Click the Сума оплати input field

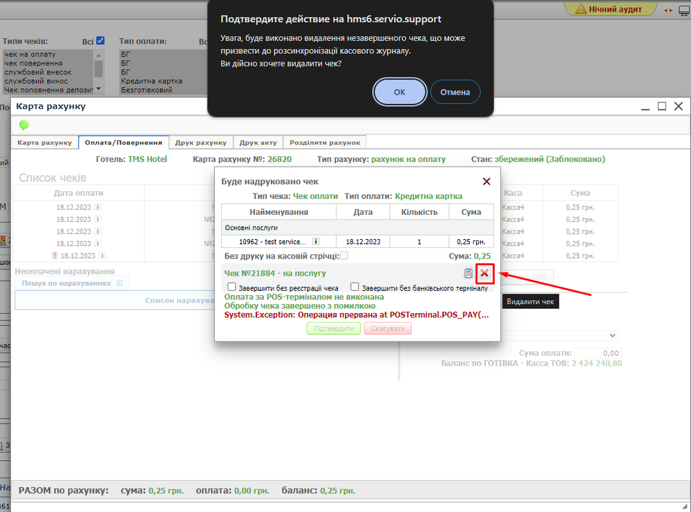pyautogui.click(x=598, y=352)
